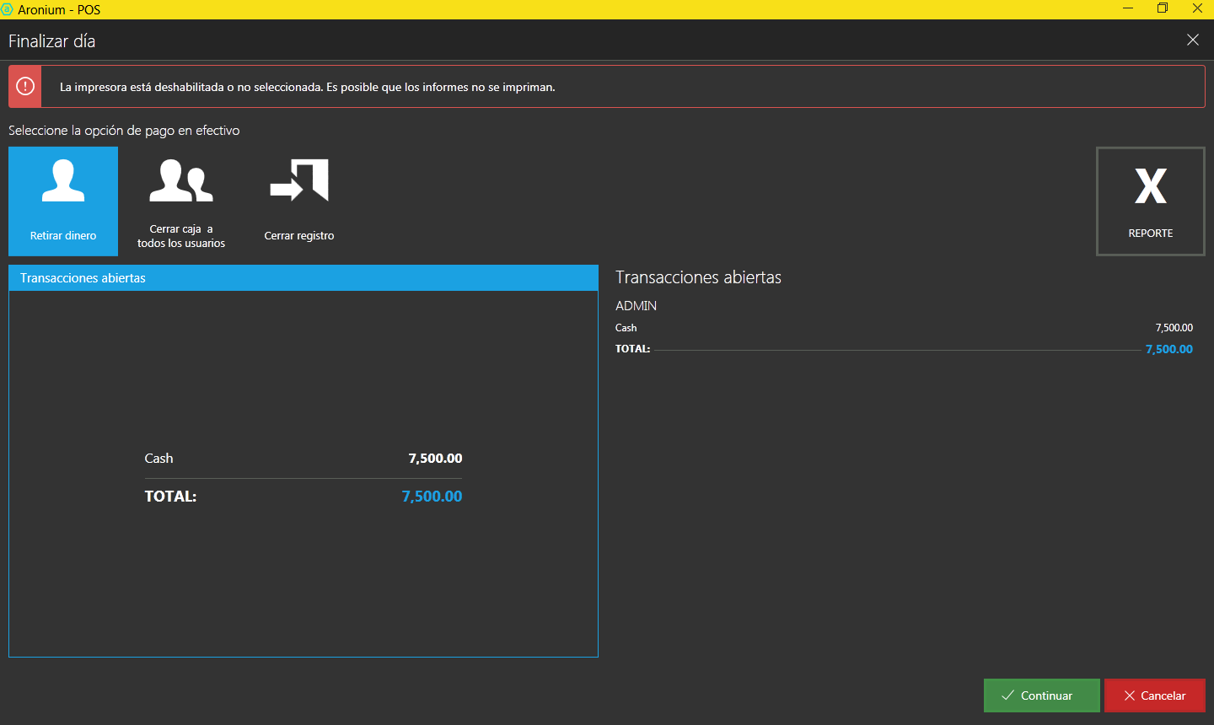The height and width of the screenshot is (725, 1214).
Task: Select the Cash entry under ADMIN
Action: tap(626, 328)
